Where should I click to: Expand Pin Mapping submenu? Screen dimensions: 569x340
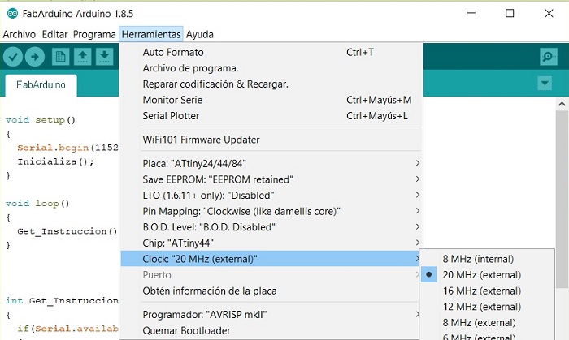click(271, 212)
